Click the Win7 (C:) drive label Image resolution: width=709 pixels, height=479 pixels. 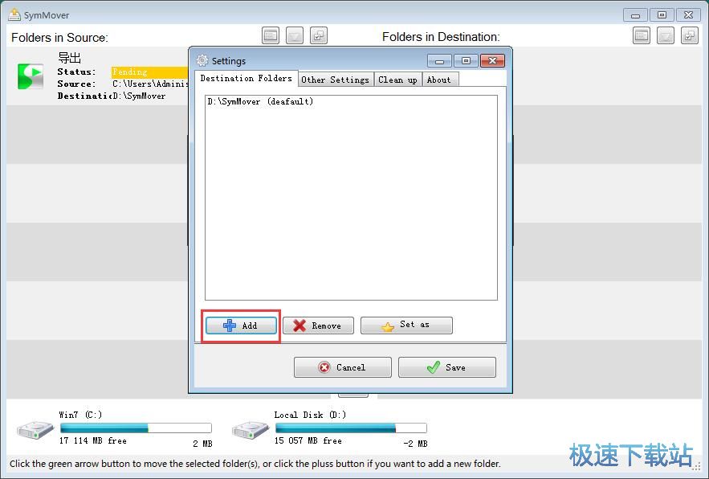pos(80,415)
